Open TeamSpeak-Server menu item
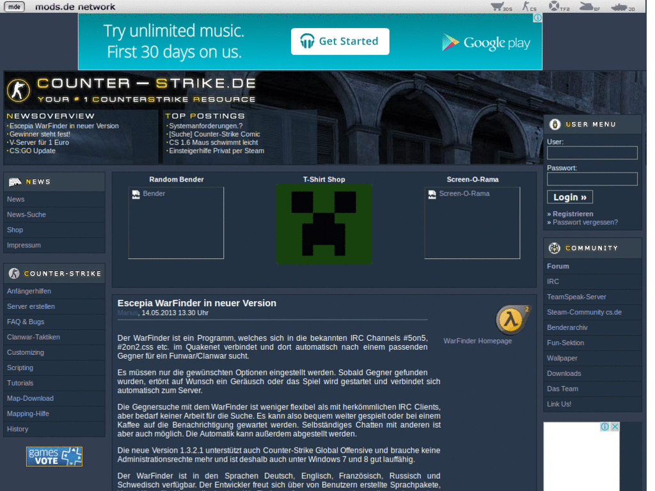 coord(592,297)
